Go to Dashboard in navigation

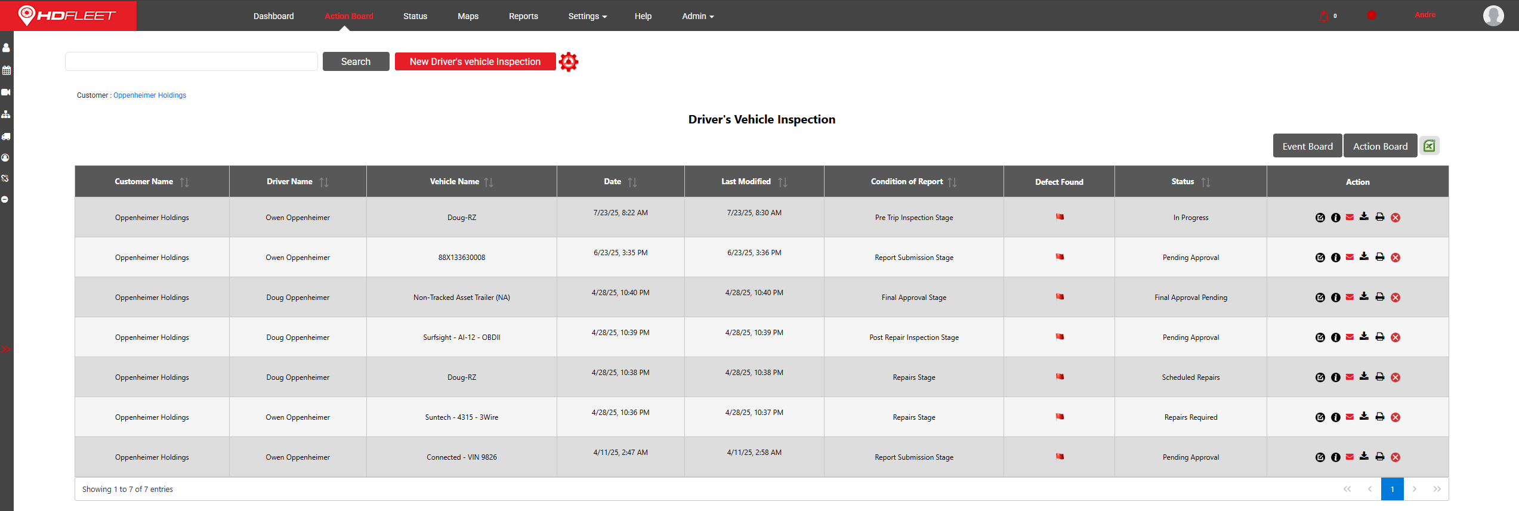pos(273,16)
